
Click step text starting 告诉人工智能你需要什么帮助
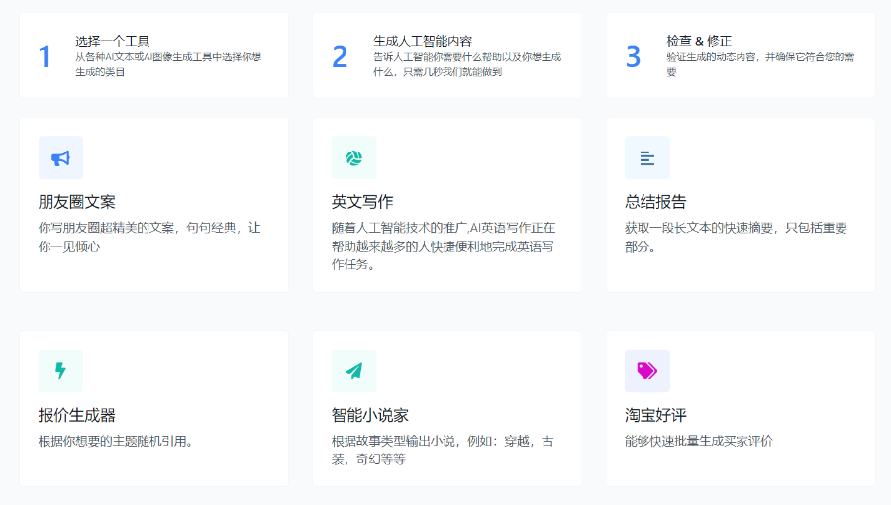coord(467,64)
